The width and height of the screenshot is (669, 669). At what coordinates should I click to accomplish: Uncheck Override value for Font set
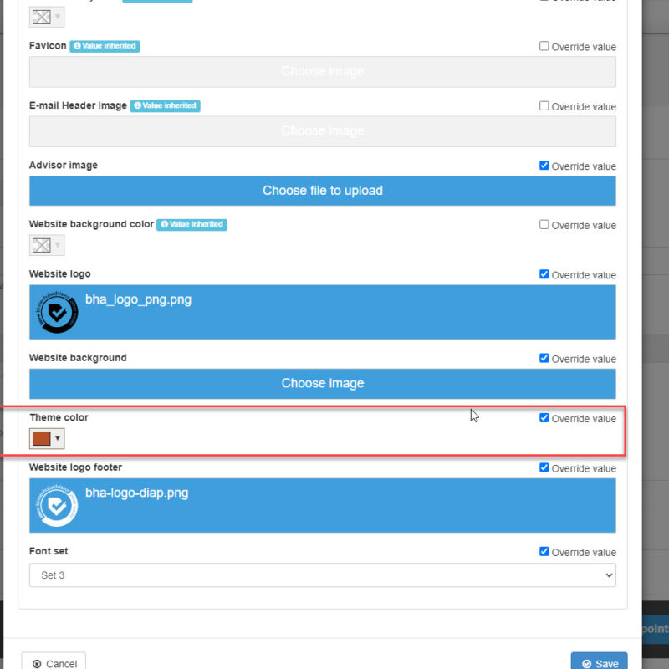[544, 552]
